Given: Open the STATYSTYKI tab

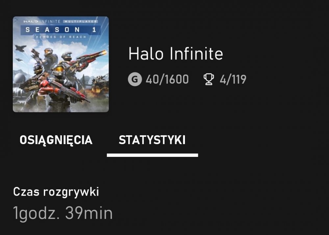Looking at the screenshot, I should [x=152, y=139].
